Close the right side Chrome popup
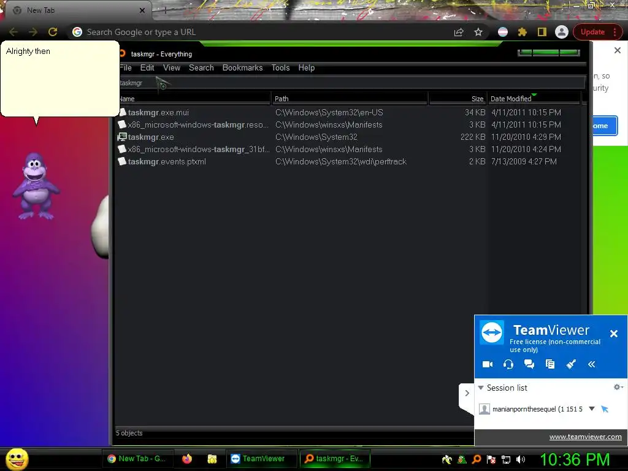Screen dimensions: 628x471 point(618,50)
